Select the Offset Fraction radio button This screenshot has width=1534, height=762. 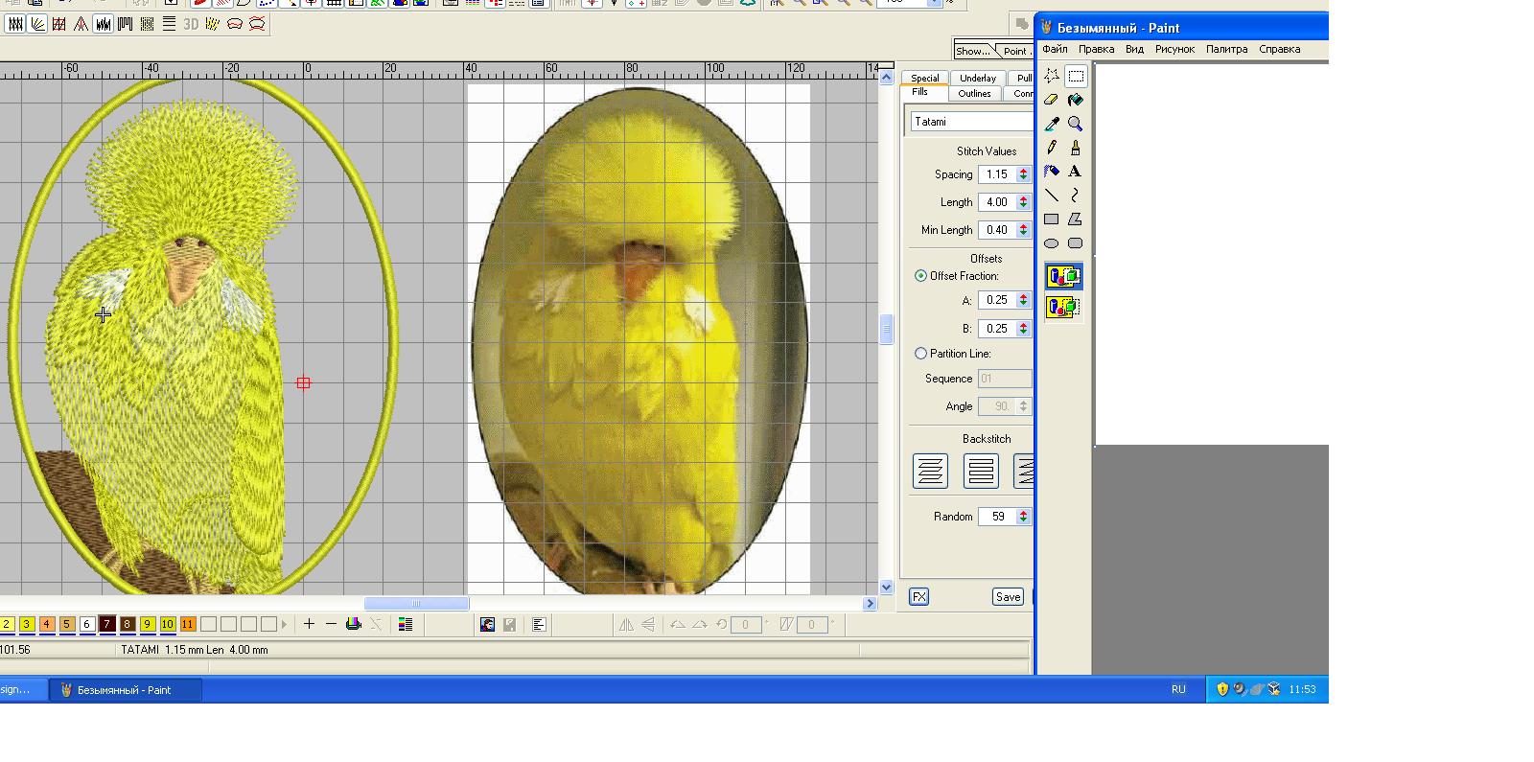[921, 276]
